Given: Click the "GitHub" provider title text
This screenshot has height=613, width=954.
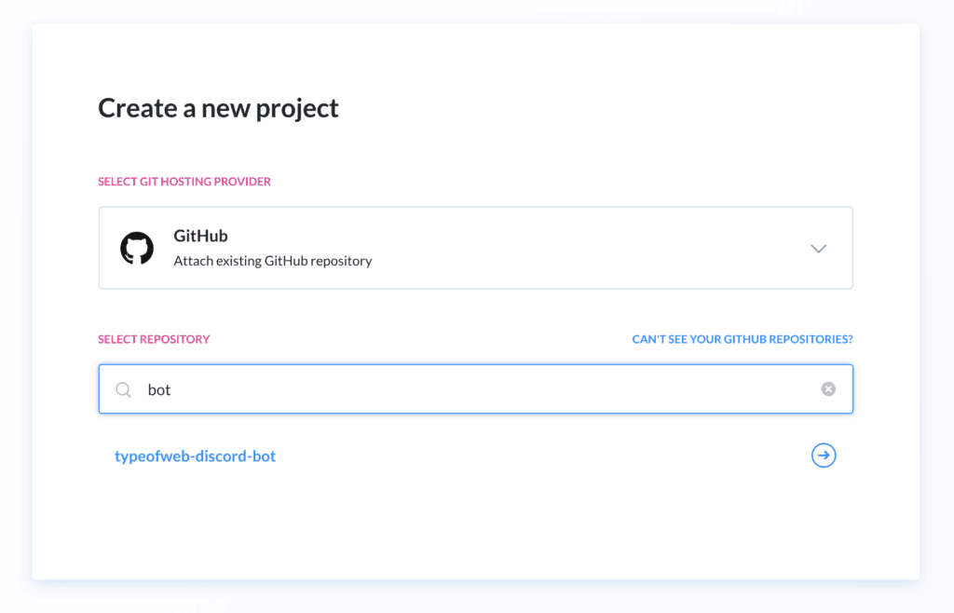Looking at the screenshot, I should pos(201,236).
